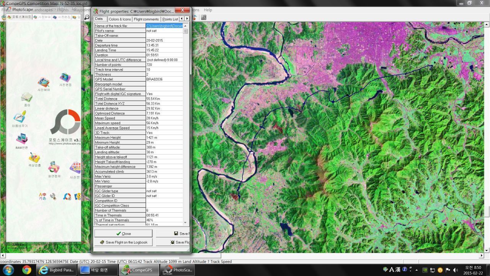Click the volume speaker tray icon
Viewport: 490px width, 276px height.
click(455, 270)
